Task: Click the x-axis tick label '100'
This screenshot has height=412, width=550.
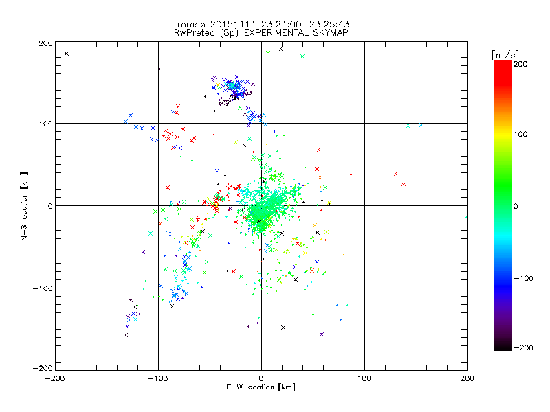Action: coord(364,378)
